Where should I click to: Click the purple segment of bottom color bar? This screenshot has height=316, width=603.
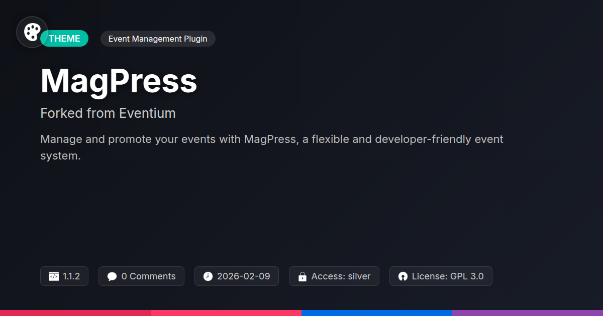[x=528, y=313]
